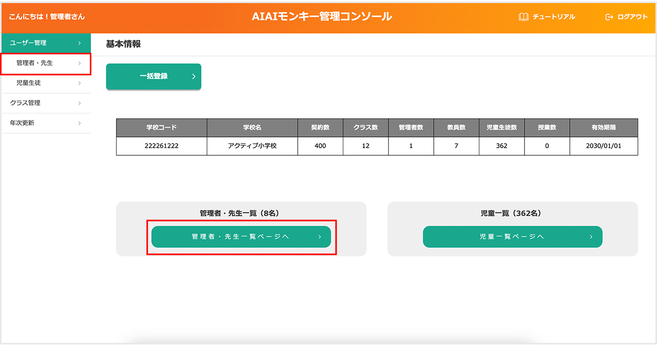The width and height of the screenshot is (657, 346).
Task: Click the ログアウト link text
Action: pyautogui.click(x=632, y=17)
